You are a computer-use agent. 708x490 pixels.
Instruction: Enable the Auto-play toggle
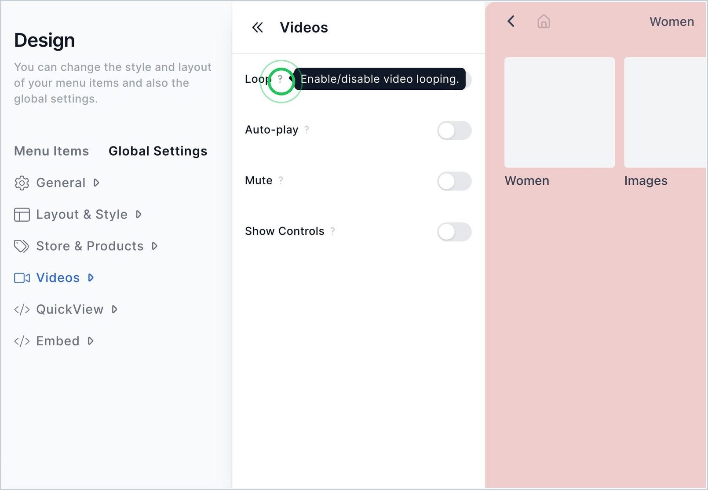[x=454, y=131]
